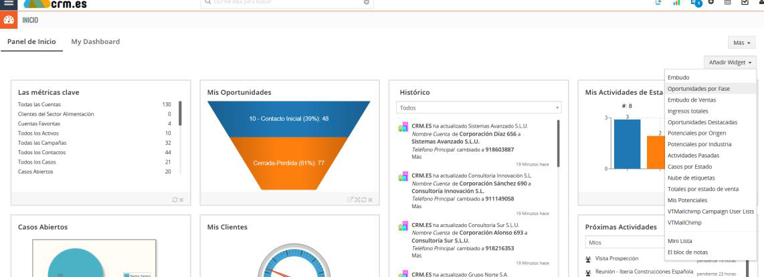Refresh Las métricas clave widget
This screenshot has height=277, width=764.
pyautogui.click(x=175, y=200)
